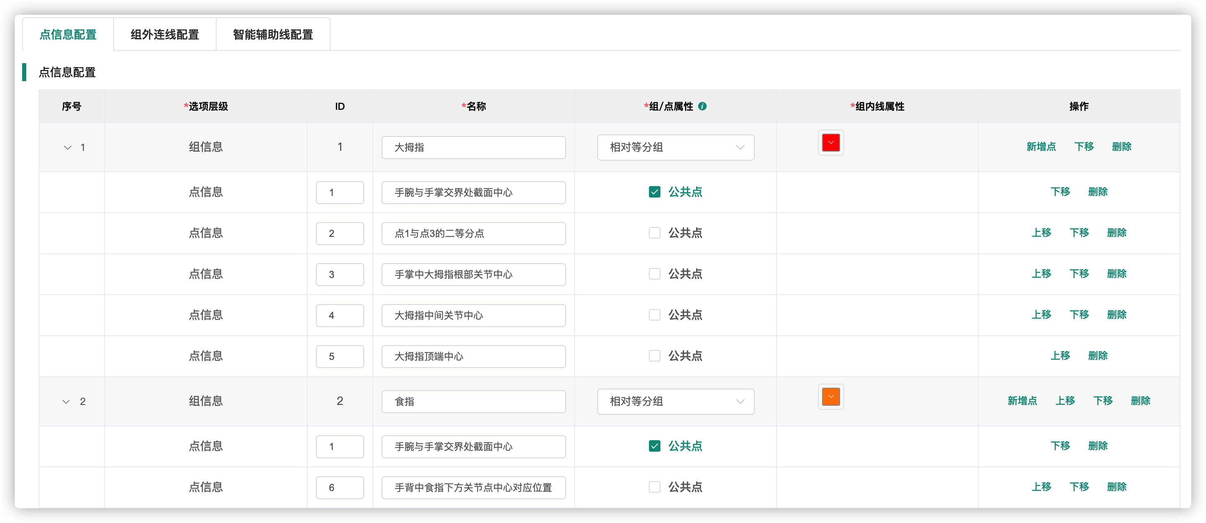Click 下移 for first 手腕与手掌交界处截面中心 row
The image size is (1206, 523).
1060,192
